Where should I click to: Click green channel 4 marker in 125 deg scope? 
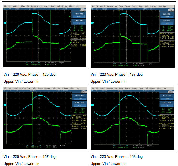pyautogui.click(x=5, y=42)
